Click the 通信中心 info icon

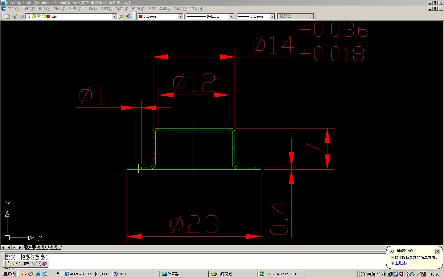(x=392, y=251)
